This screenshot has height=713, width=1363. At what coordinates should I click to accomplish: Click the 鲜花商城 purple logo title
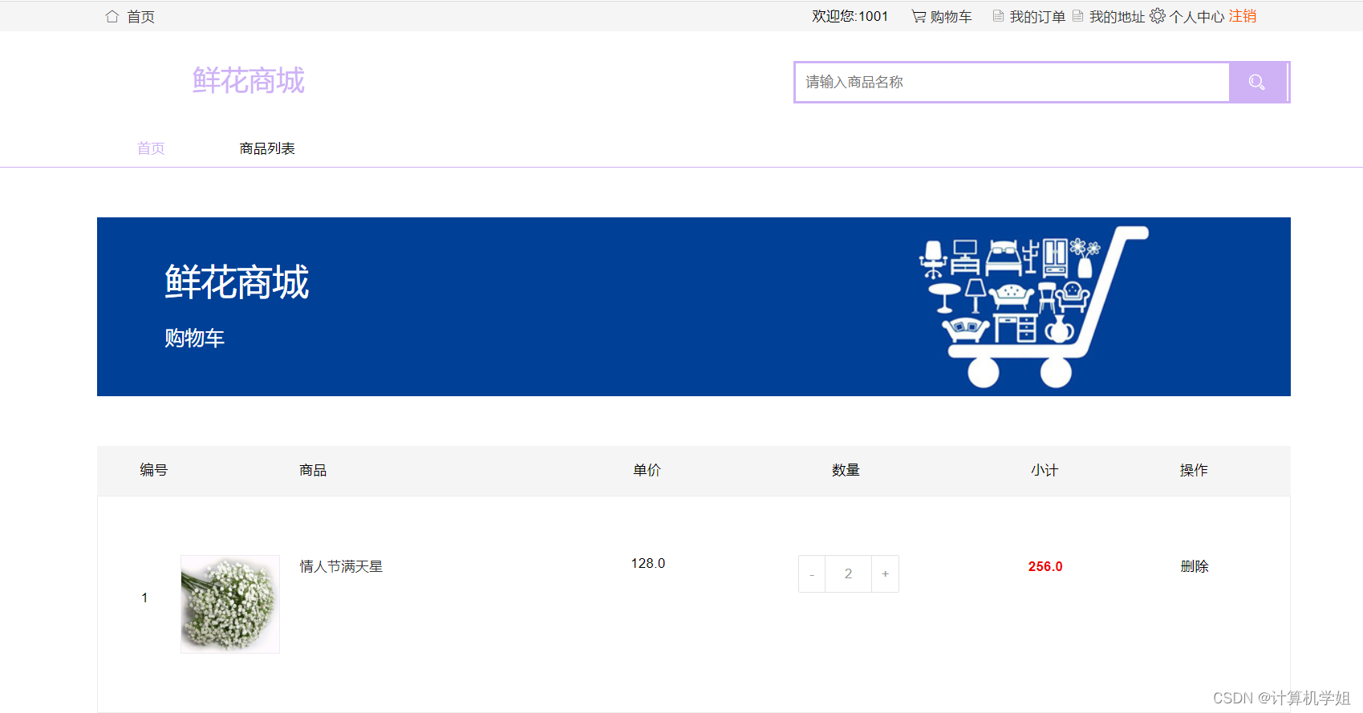(249, 81)
